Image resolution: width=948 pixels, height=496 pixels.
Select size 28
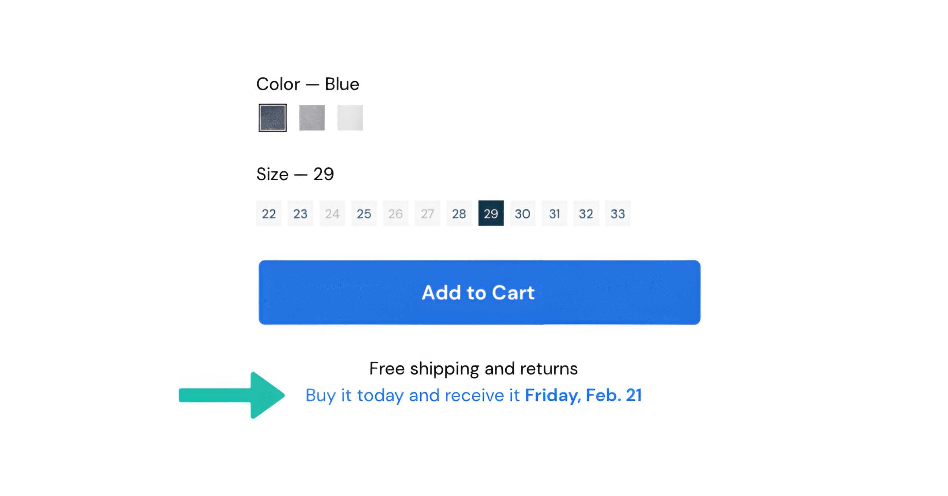pyautogui.click(x=459, y=213)
